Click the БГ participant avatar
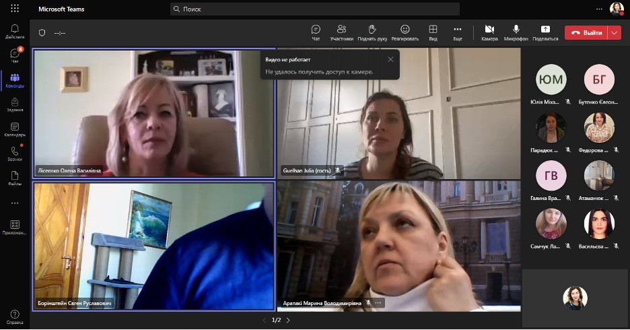This screenshot has height=330, width=630. click(599, 79)
